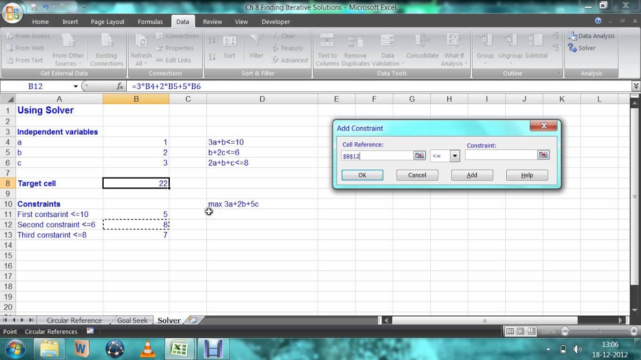641x360 pixels.
Task: Click Existing Connections icon
Action: pyautogui.click(x=106, y=49)
